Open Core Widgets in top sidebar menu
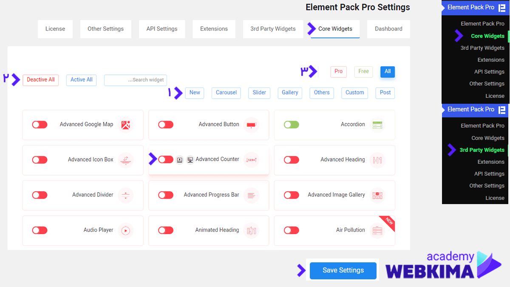This screenshot has height=287, width=510. coord(487,36)
